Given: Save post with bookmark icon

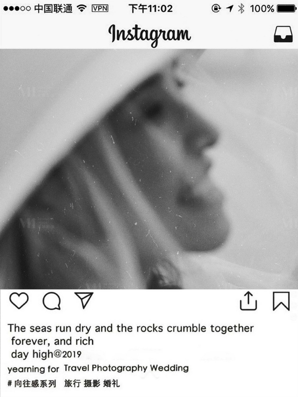Looking at the screenshot, I should [x=281, y=301].
